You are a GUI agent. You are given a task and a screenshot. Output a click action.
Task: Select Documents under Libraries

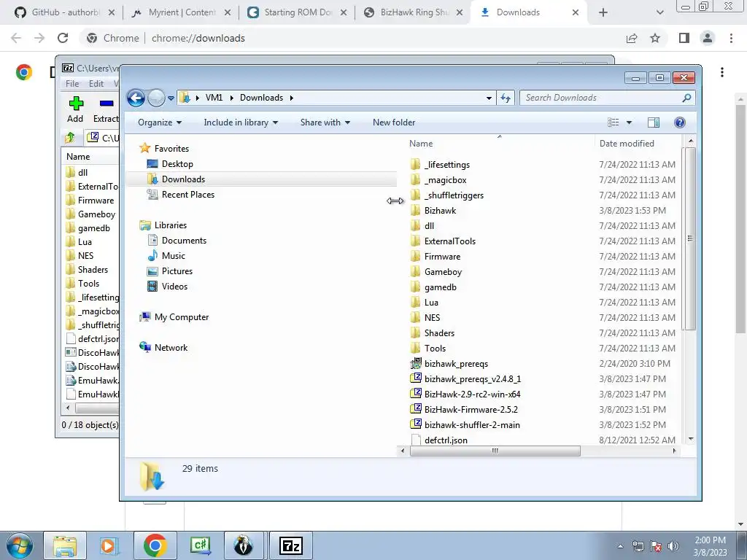click(184, 241)
